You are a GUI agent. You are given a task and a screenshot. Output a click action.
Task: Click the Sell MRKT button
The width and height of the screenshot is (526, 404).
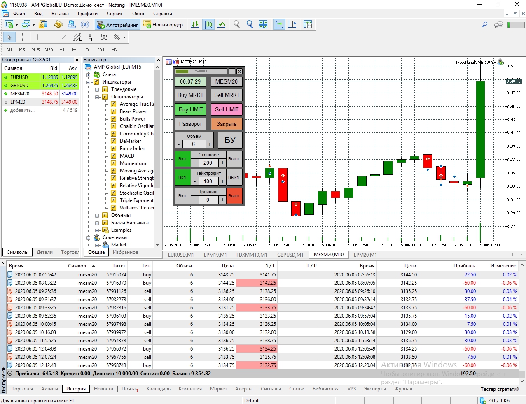[227, 95]
